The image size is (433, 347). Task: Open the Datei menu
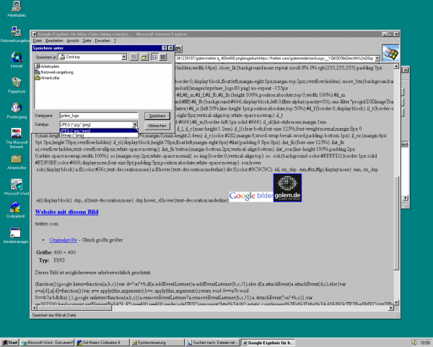38,40
